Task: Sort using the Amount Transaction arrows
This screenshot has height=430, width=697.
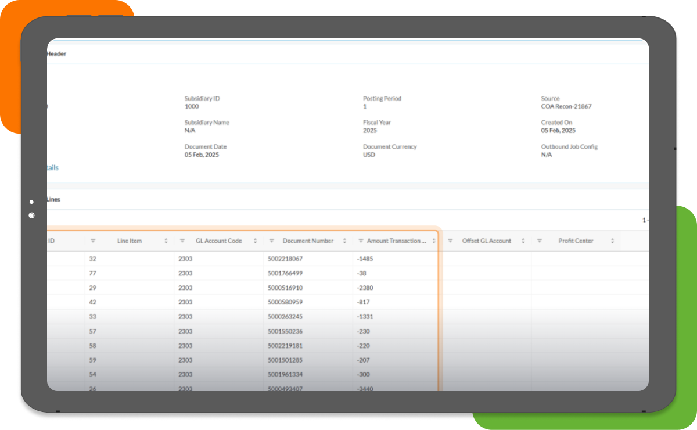Action: 434,241
